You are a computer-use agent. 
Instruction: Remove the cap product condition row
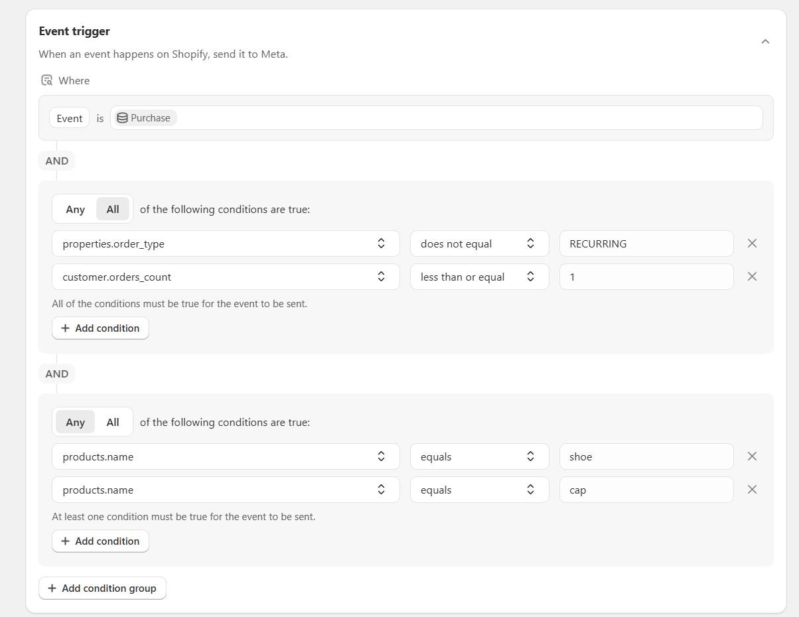point(752,490)
